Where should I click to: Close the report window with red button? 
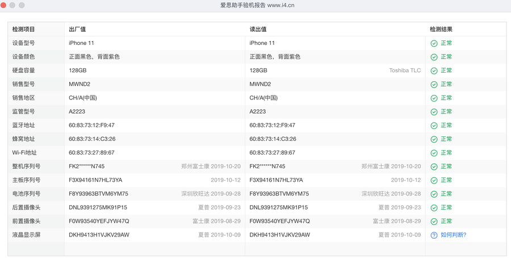[x=3, y=5]
